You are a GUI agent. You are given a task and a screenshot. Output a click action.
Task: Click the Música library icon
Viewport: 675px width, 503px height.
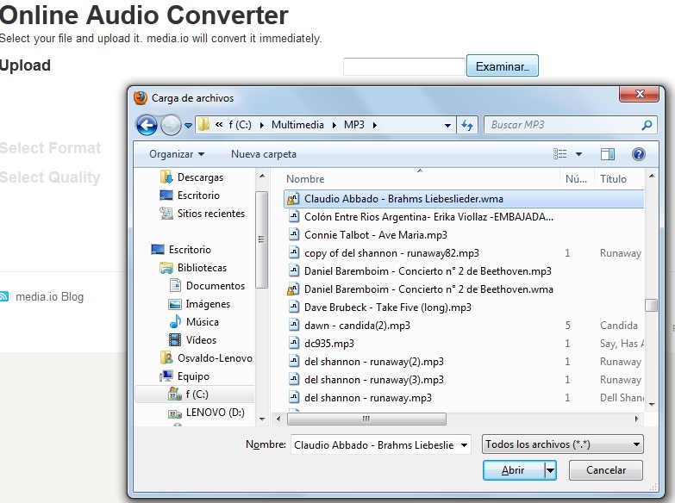(175, 322)
